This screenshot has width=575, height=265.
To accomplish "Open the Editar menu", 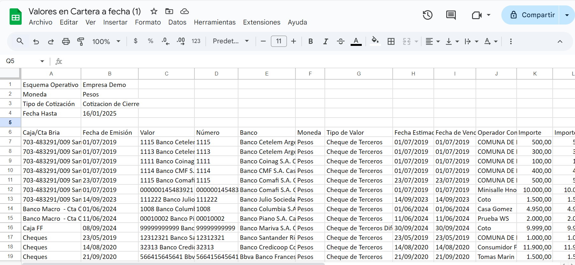I will [69, 22].
